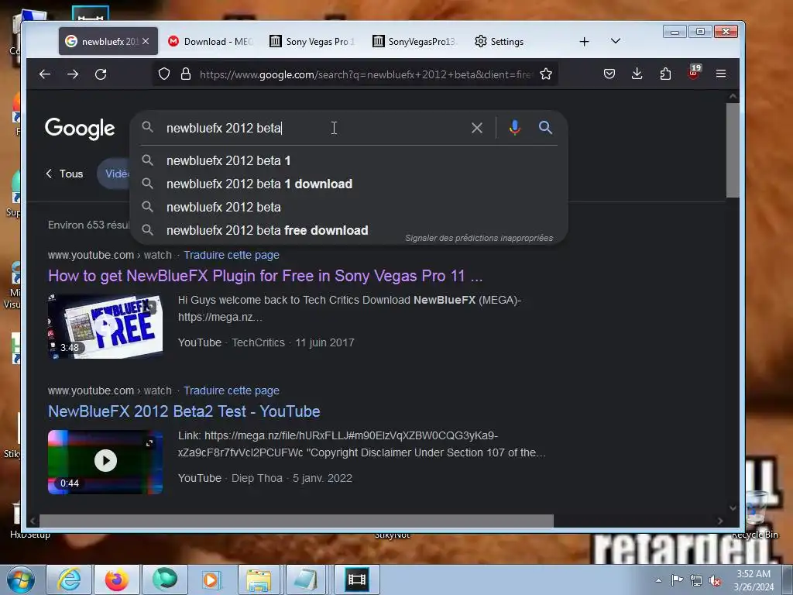
Task: Switch to the SonyVegasPro13 tab
Action: (415, 42)
